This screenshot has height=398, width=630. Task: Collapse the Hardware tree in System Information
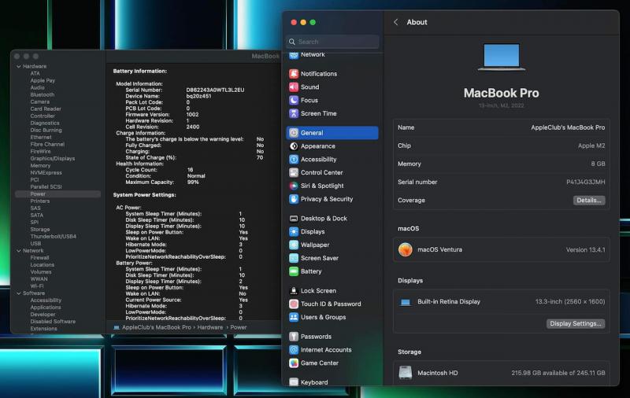pos(18,66)
